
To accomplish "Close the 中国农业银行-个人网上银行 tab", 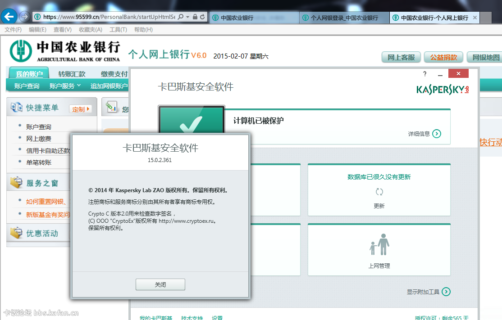I will pyautogui.click(x=475, y=18).
